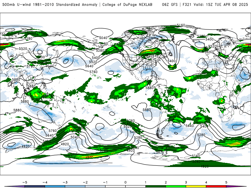Click the 'Valid: 15Z TUE APR 08 2025' time text
Image resolution: width=251 pixels, height=188 pixels.
click(221, 4)
